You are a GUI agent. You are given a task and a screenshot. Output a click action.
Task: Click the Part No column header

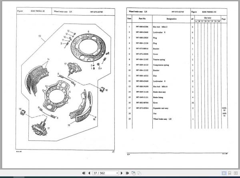pyautogui.click(x=142, y=19)
